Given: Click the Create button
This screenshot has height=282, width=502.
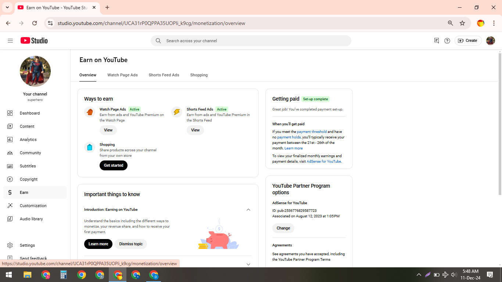Looking at the screenshot, I should coord(468,41).
